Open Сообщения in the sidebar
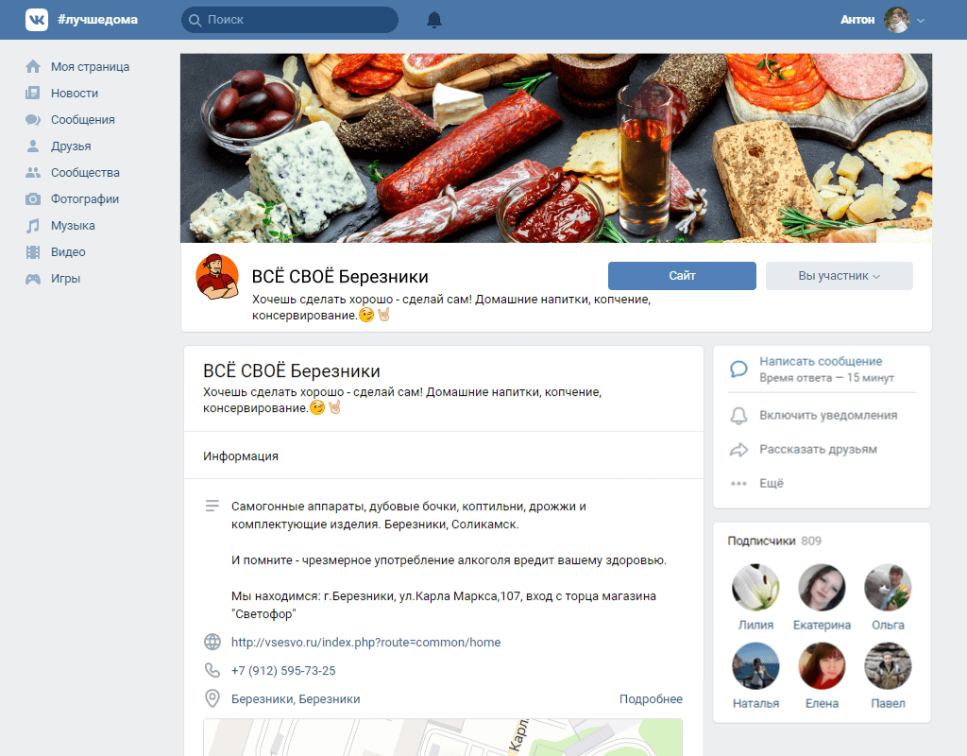The width and height of the screenshot is (967, 756). click(x=83, y=120)
